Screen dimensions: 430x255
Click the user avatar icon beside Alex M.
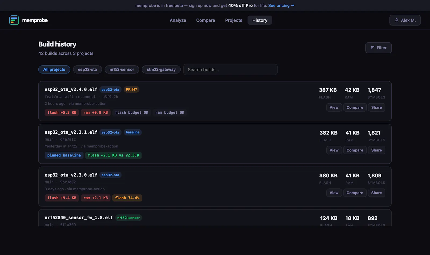[x=396, y=20]
